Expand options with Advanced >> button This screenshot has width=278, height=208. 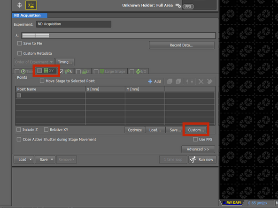tap(198, 149)
